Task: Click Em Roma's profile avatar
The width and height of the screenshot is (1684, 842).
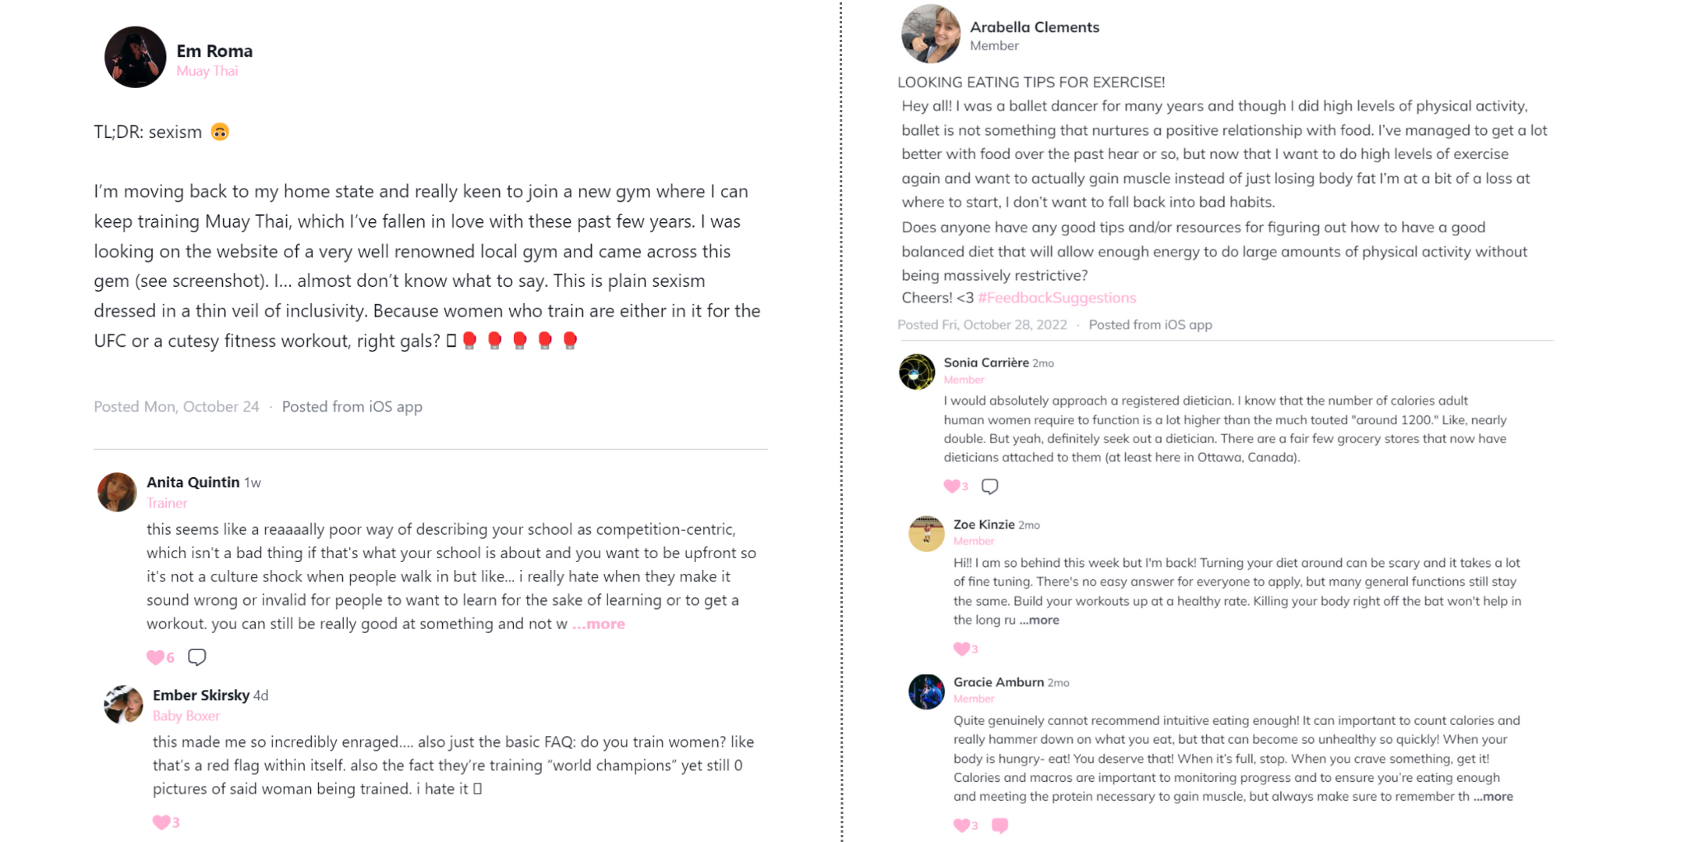Action: [x=135, y=57]
